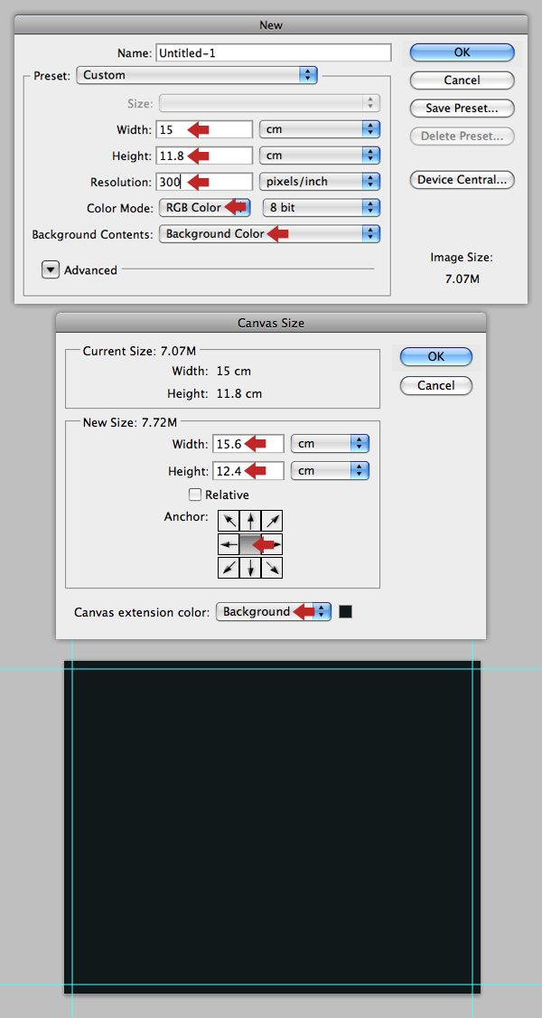Viewport: 542px width, 1018px height.
Task: Click the dark canvas document area
Action: tap(272, 827)
